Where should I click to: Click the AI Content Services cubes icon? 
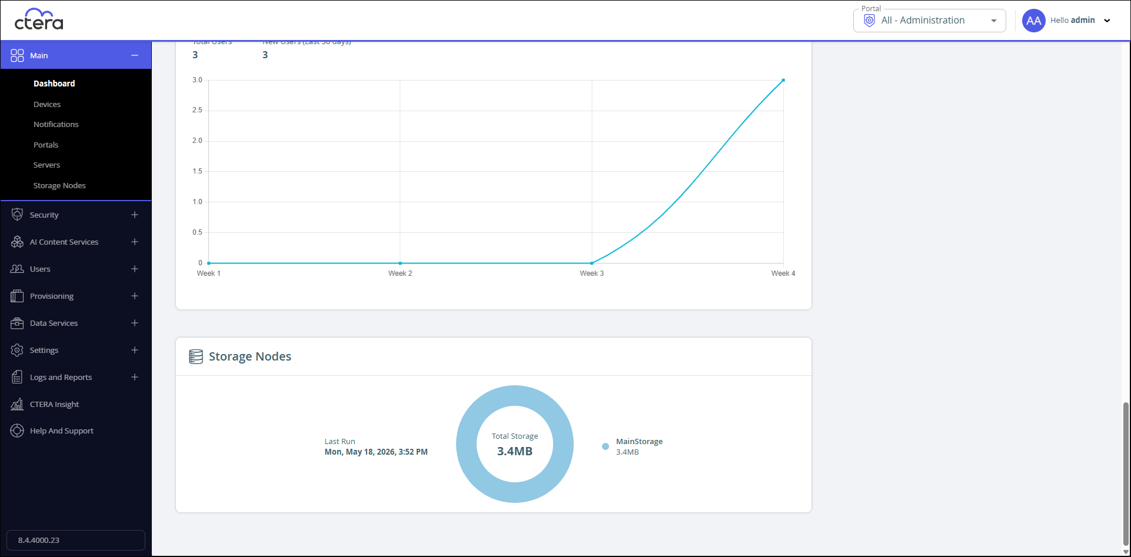[17, 242]
